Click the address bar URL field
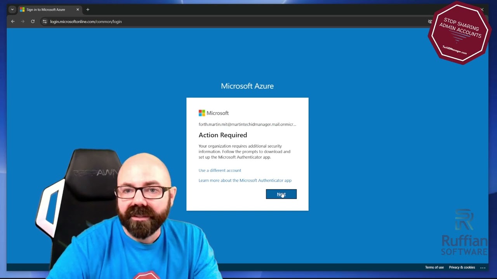Image resolution: width=497 pixels, height=279 pixels. point(233,22)
